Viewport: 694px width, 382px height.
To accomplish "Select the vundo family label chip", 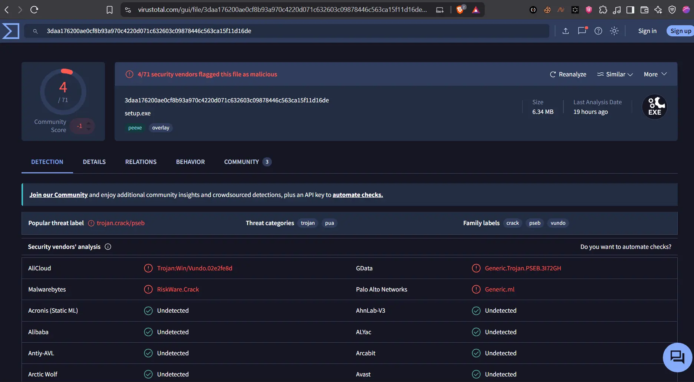I will 558,223.
